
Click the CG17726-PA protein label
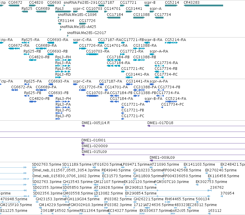[91, 87]
